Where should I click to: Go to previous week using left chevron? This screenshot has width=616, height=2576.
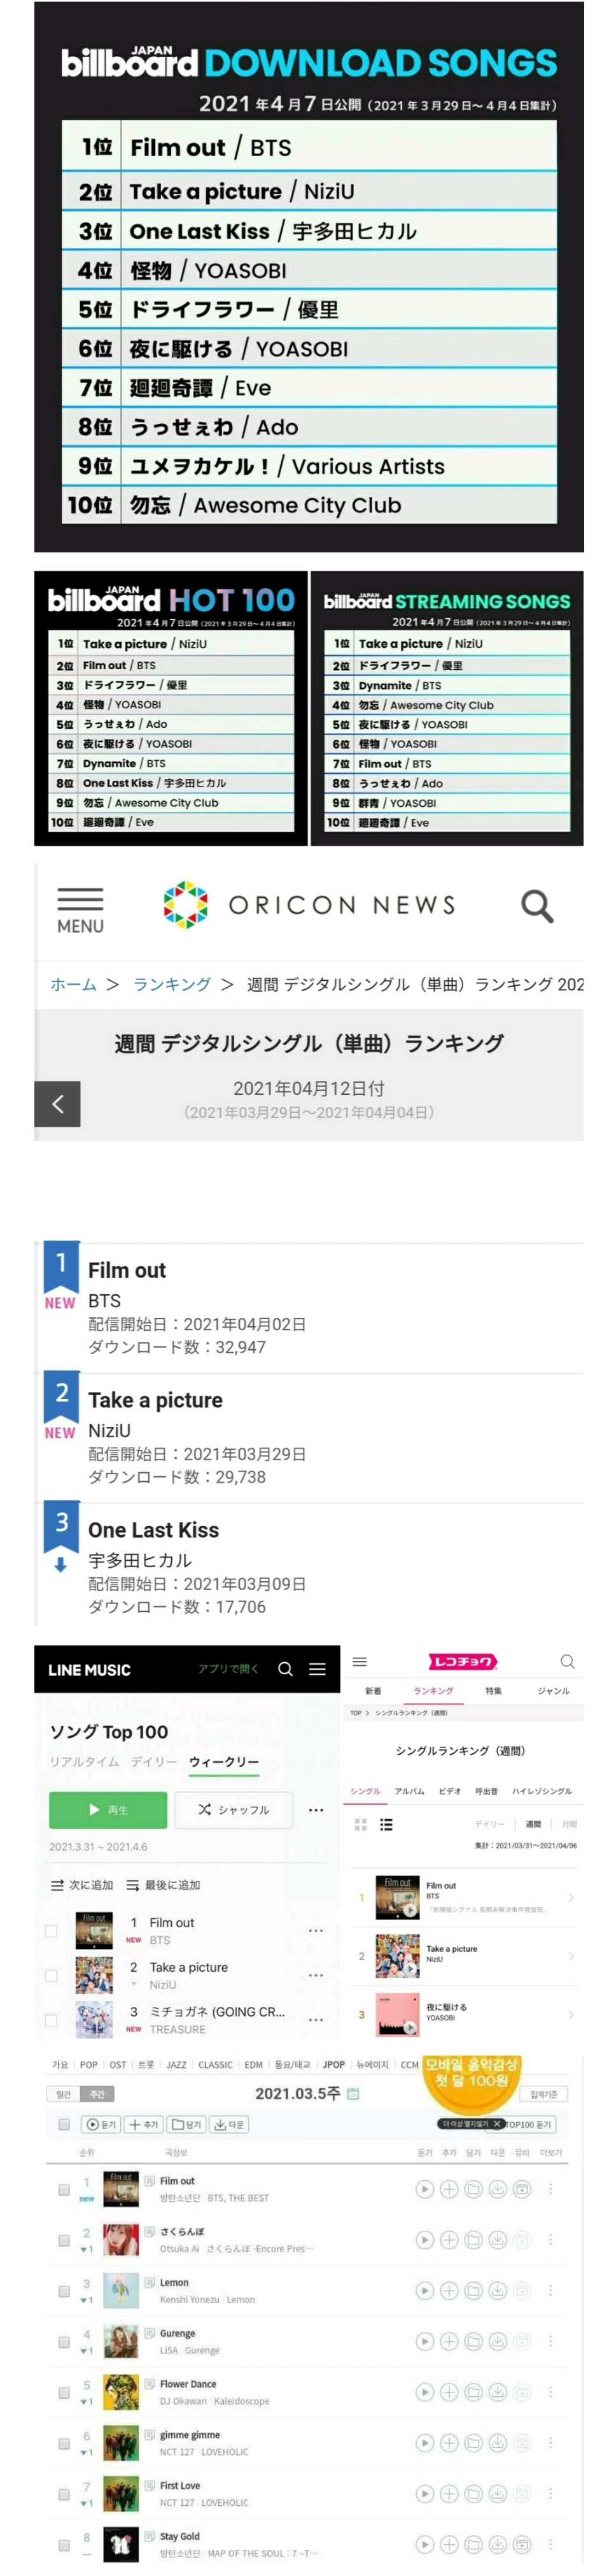click(57, 1104)
